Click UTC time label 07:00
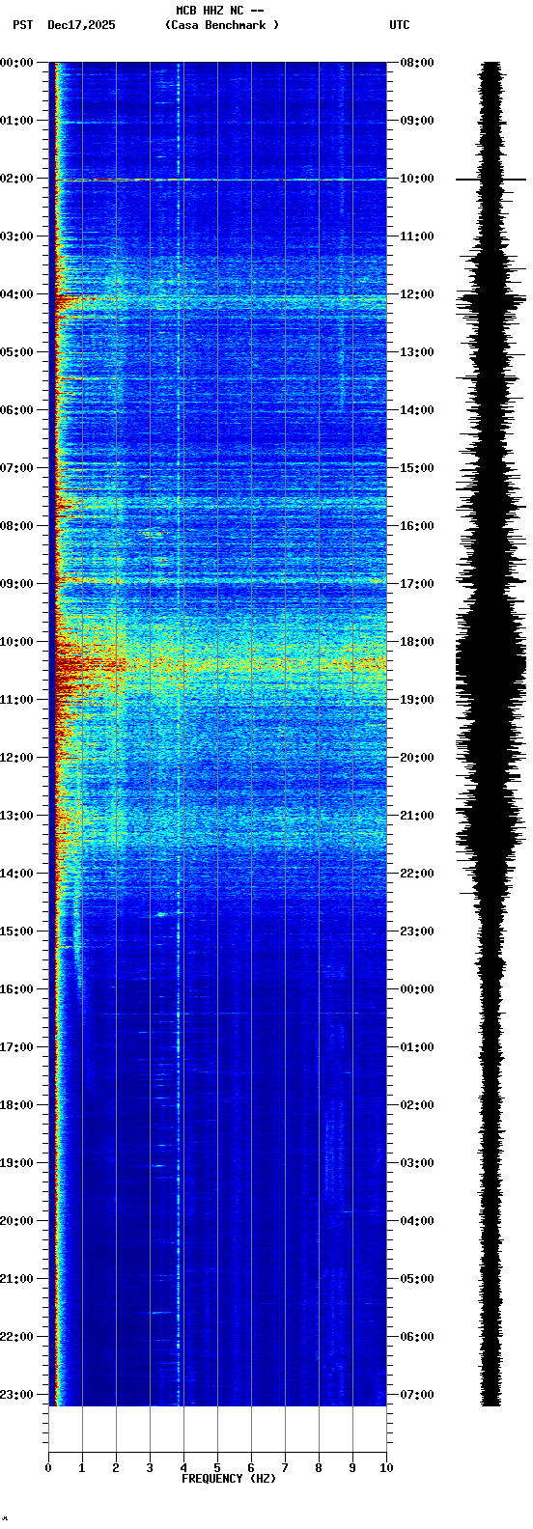 coord(417,1395)
